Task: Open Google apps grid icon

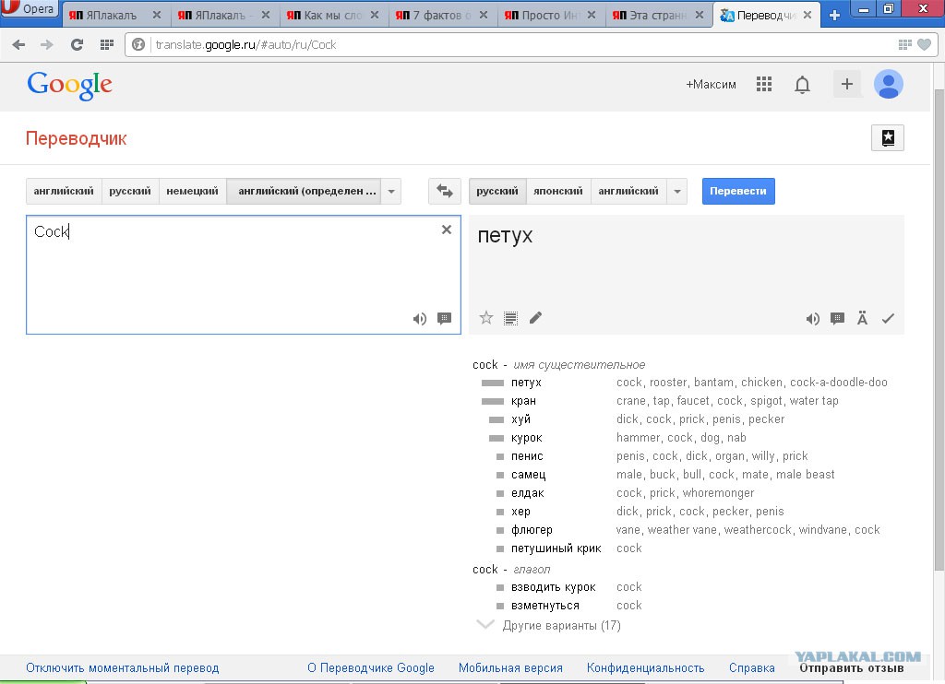Action: 763,84
